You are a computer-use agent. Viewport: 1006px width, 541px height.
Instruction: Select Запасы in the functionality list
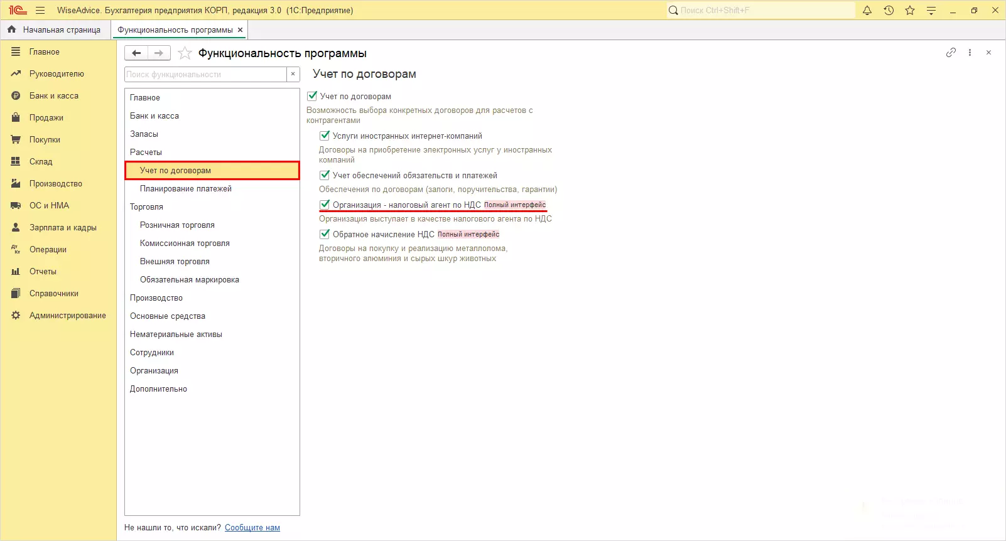point(212,134)
